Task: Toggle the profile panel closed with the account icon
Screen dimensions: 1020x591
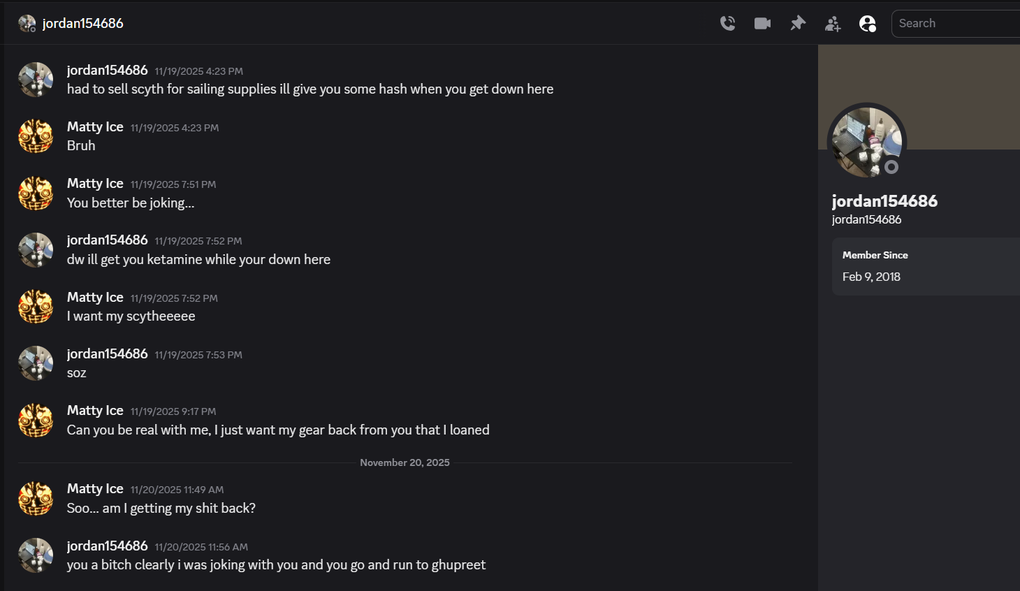Action: pyautogui.click(x=868, y=23)
